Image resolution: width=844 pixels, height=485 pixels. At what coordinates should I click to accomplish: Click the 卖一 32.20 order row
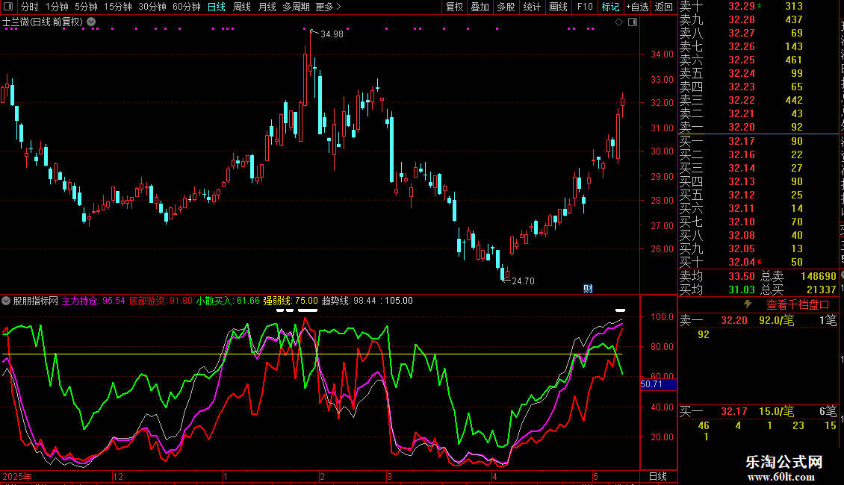(759, 128)
